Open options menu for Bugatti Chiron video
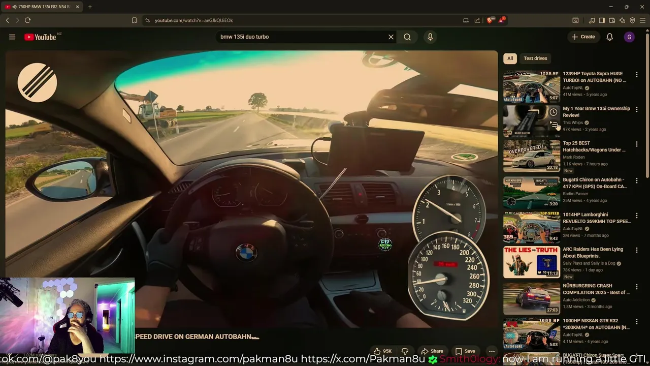 [x=637, y=180]
